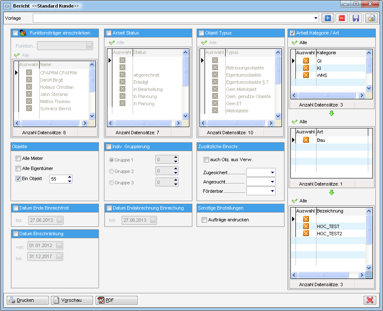383x311 pixels.
Task: Decrease Ein Objekt number with down arrow
Action: click(69, 181)
